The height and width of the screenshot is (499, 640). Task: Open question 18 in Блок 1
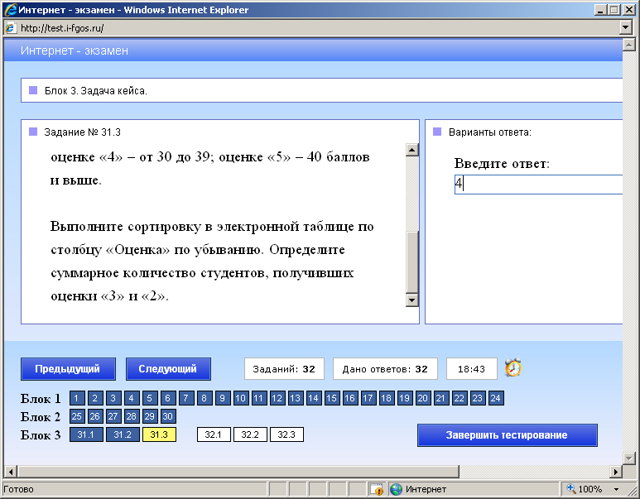pyautogui.click(x=387, y=398)
